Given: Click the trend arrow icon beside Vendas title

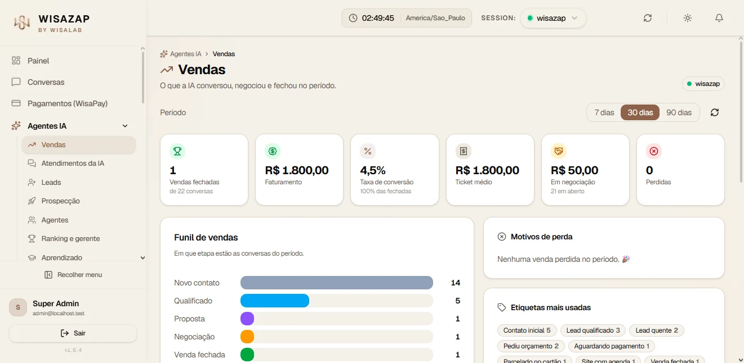Looking at the screenshot, I should 167,70.
